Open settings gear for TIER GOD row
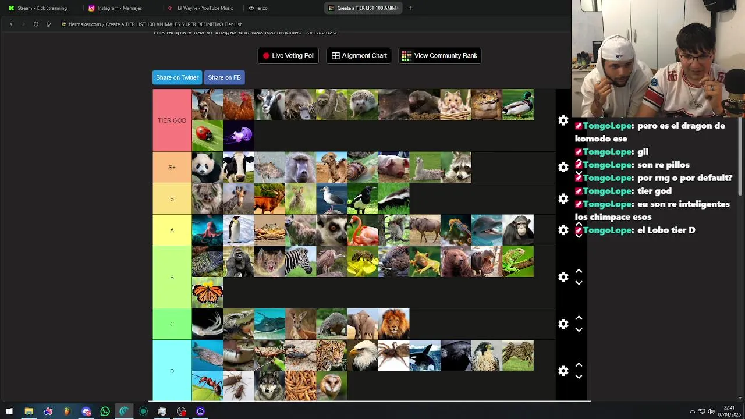The image size is (745, 419). click(x=563, y=120)
